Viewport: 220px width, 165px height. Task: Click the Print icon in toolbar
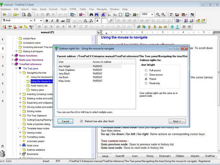[x=29, y=14]
